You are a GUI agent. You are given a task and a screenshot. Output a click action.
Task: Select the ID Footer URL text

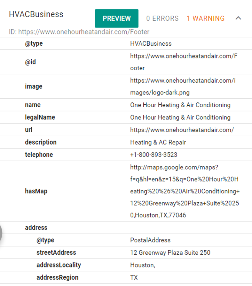tap(79, 32)
